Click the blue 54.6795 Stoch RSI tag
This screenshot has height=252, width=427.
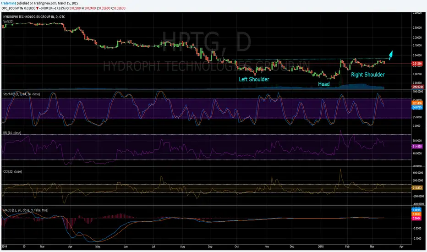417,108
